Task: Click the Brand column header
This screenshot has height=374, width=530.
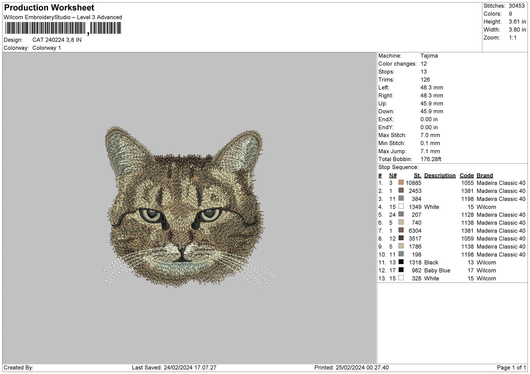Action: 485,175
